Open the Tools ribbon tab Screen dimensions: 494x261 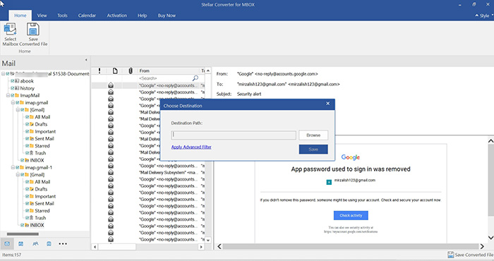pyautogui.click(x=62, y=16)
